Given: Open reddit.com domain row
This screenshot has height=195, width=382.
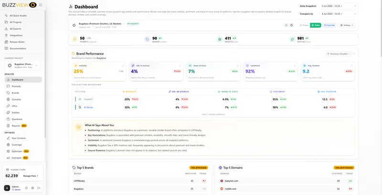Looking at the screenshot, I should pyautogui.click(x=286, y=189).
